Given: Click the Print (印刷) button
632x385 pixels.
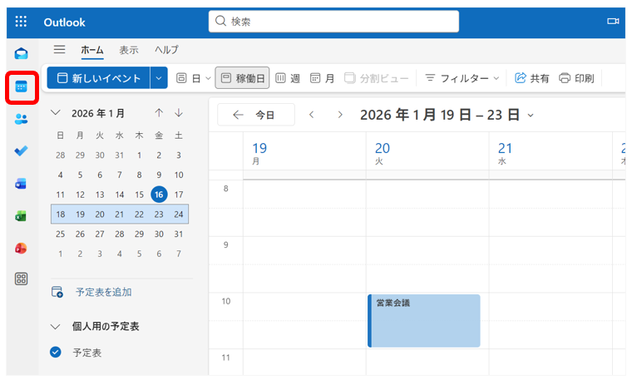Looking at the screenshot, I should [576, 78].
